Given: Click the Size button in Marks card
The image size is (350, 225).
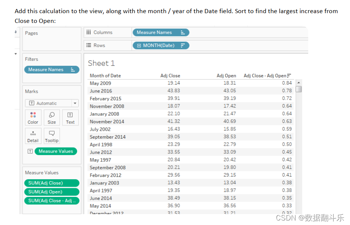Looking at the screenshot, I should click(52, 118).
